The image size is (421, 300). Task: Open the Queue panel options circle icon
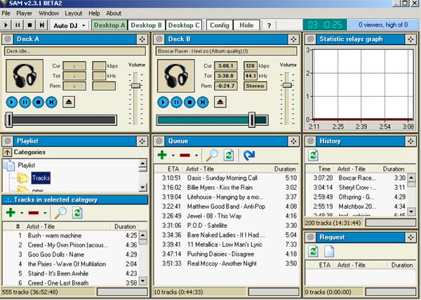click(159, 141)
